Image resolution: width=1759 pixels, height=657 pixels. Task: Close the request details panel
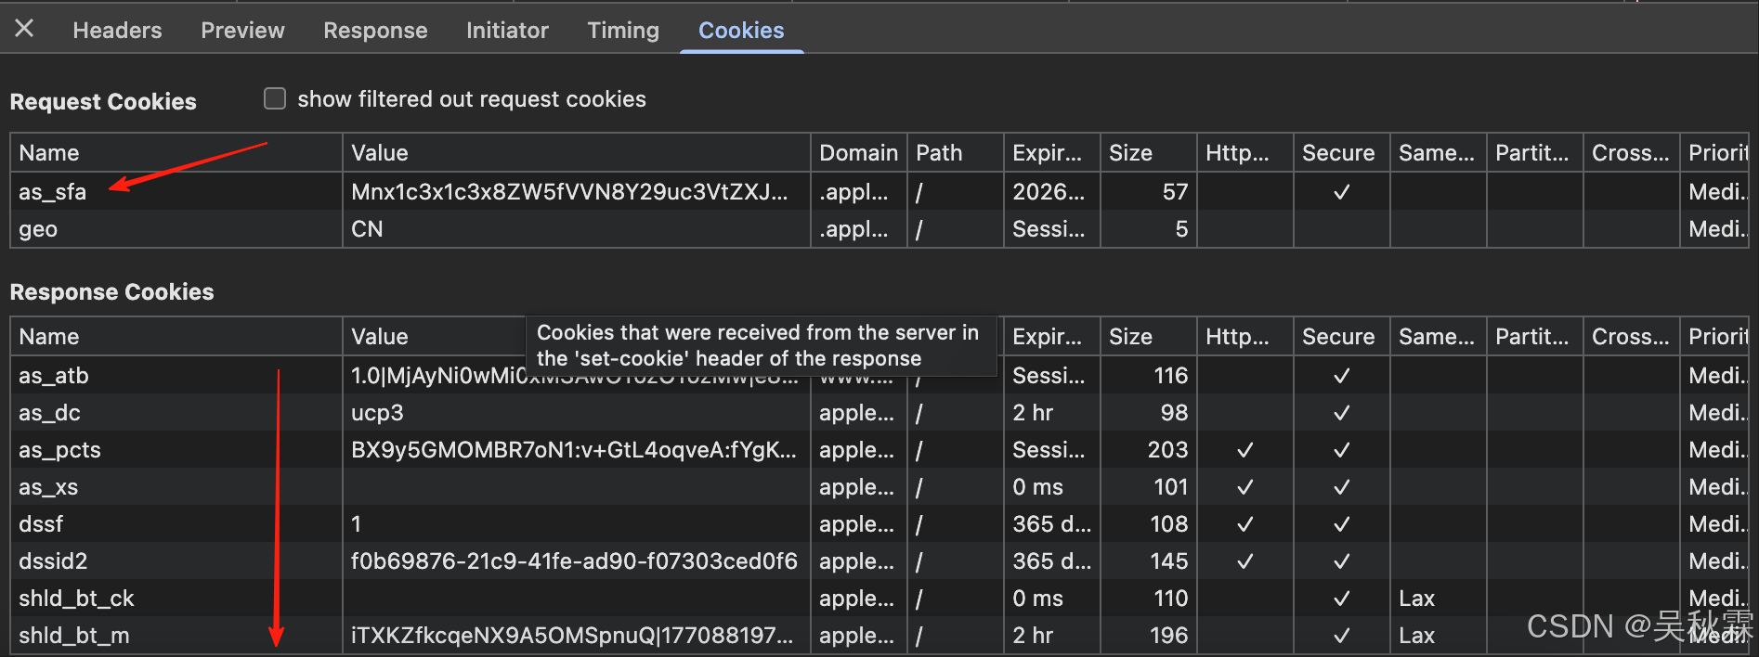[x=24, y=29]
